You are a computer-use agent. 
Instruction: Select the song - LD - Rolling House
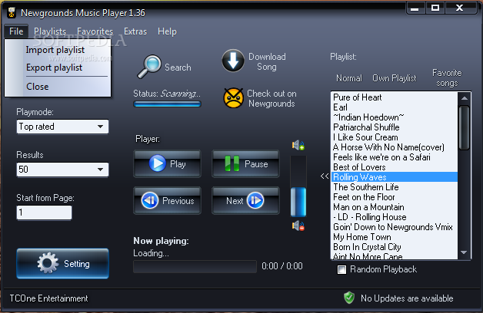pos(395,217)
